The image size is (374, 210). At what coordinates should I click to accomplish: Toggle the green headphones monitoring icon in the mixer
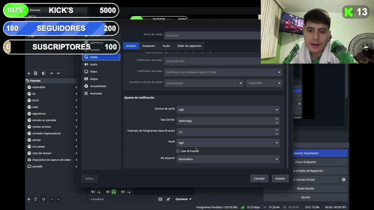tap(114, 192)
